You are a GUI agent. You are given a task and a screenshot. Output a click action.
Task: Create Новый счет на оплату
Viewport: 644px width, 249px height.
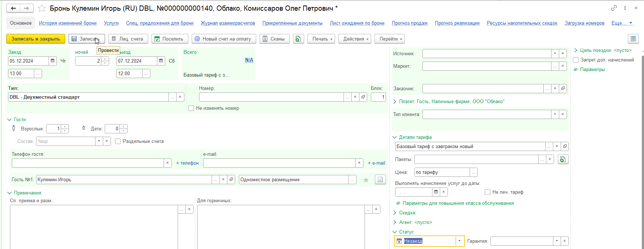[x=224, y=39]
